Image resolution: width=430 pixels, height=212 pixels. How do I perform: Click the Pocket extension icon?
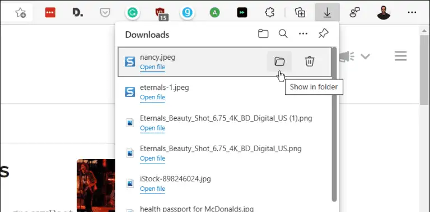(105, 13)
